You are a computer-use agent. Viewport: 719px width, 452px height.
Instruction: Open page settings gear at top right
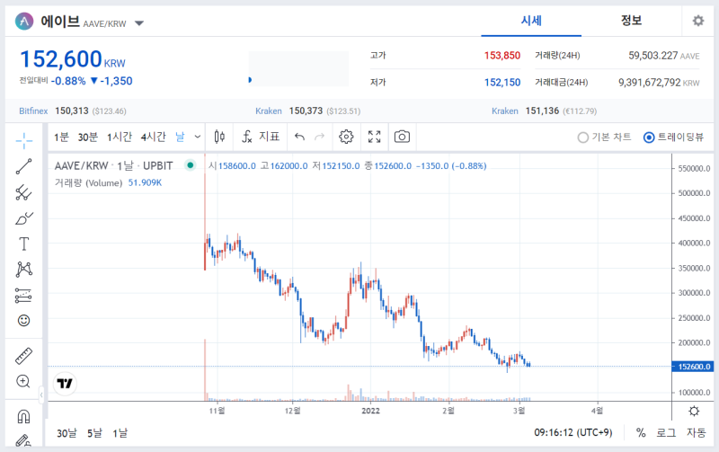point(698,21)
